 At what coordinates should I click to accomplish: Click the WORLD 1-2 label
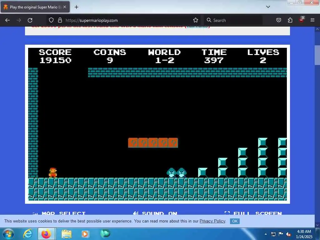click(x=164, y=56)
